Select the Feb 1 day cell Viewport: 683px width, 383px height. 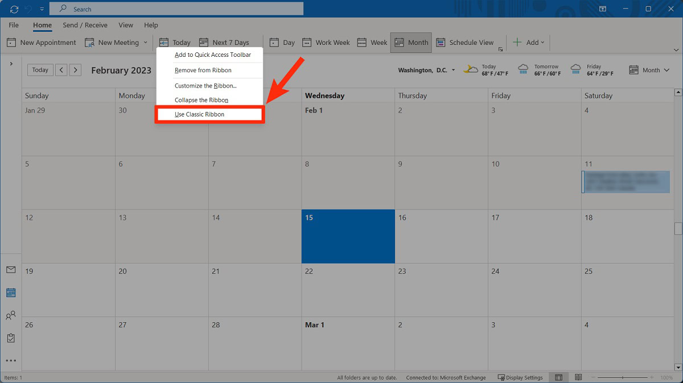[x=348, y=130]
